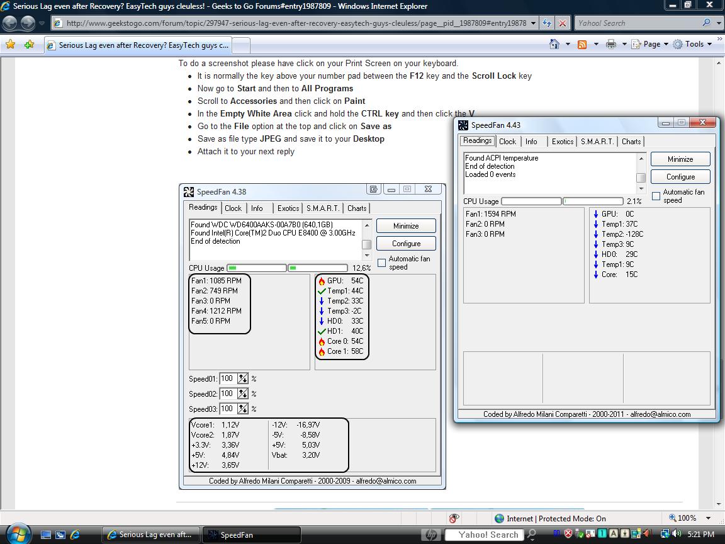Click the taskbar Yahoo! Search field
This screenshot has width=725, height=544.
coord(485,535)
